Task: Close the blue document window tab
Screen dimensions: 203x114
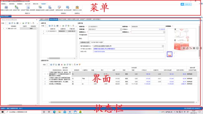Action: coord(10,16)
